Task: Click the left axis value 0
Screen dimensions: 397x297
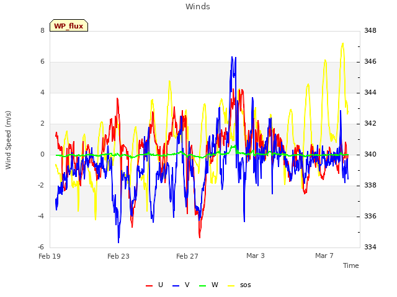Action: 42,154
